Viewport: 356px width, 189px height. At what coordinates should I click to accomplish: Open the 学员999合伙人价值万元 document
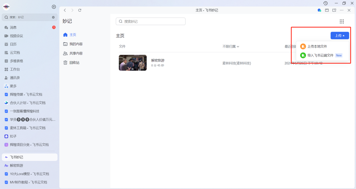[30, 120]
